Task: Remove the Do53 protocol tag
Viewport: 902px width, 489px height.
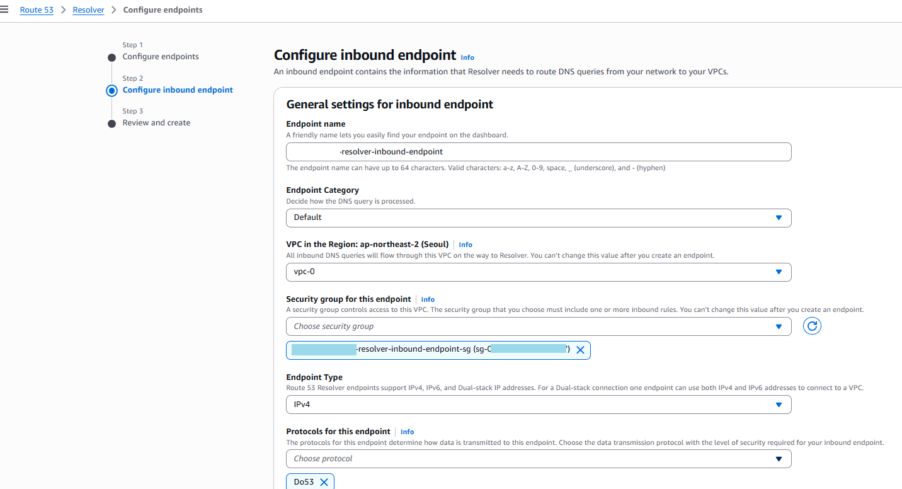Action: [324, 482]
